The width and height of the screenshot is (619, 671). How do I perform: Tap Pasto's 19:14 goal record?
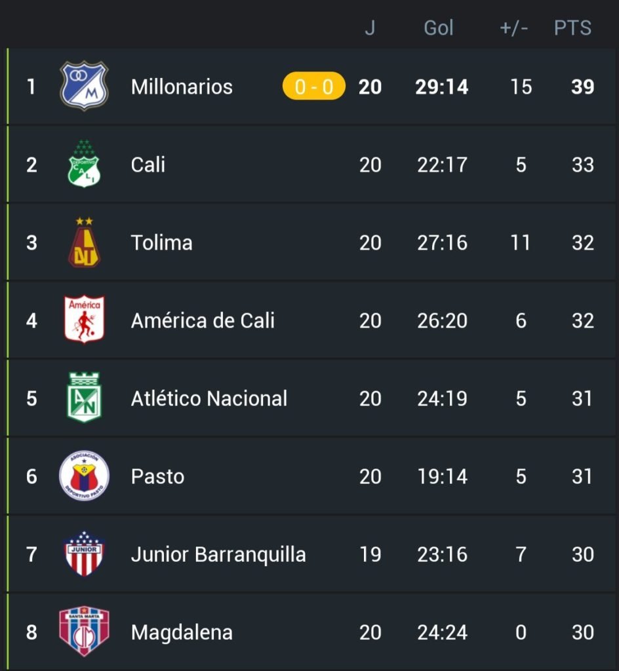pyautogui.click(x=442, y=476)
